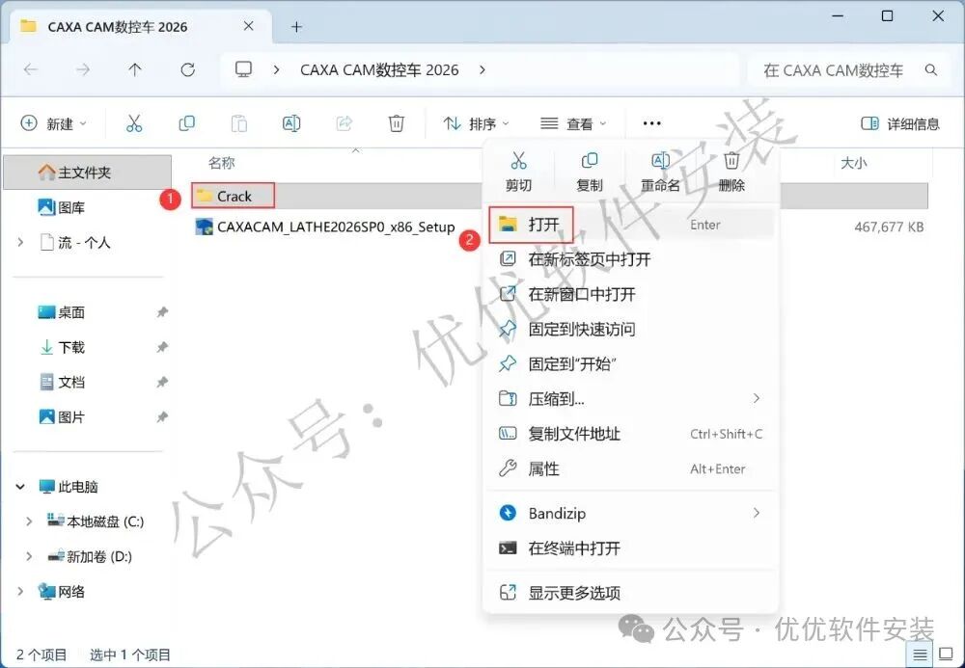The width and height of the screenshot is (965, 668).
Task: Add a new tab with plus button
Action: [296, 27]
